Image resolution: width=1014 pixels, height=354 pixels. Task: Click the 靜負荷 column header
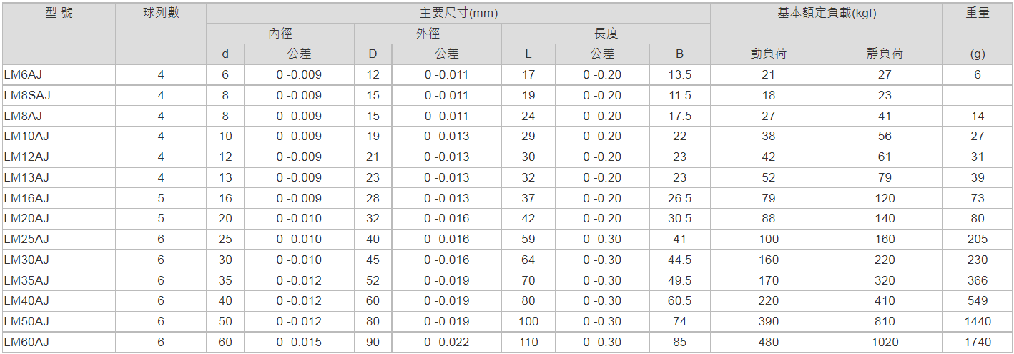click(x=885, y=54)
